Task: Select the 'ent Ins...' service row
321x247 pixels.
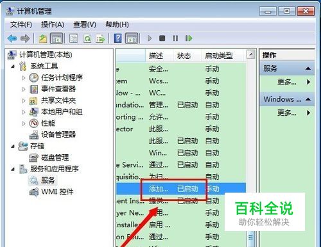Action: 181,201
